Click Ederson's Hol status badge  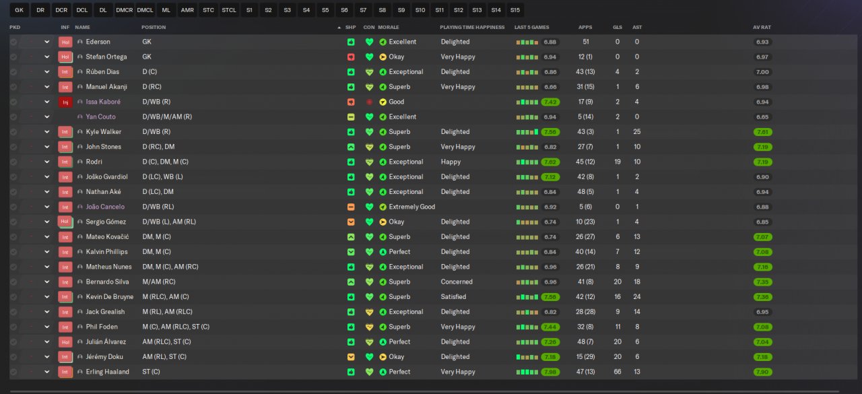(65, 42)
